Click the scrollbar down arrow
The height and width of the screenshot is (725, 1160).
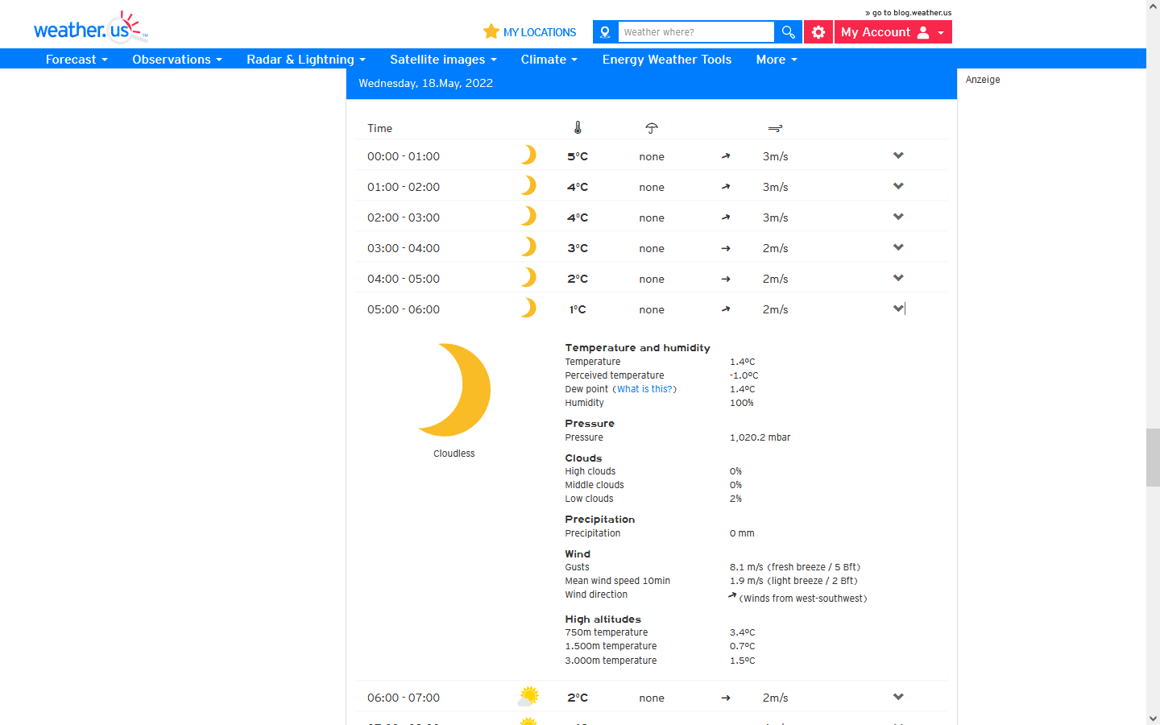click(1153, 718)
